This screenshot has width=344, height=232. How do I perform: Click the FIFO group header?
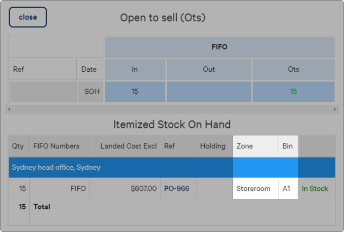click(220, 47)
